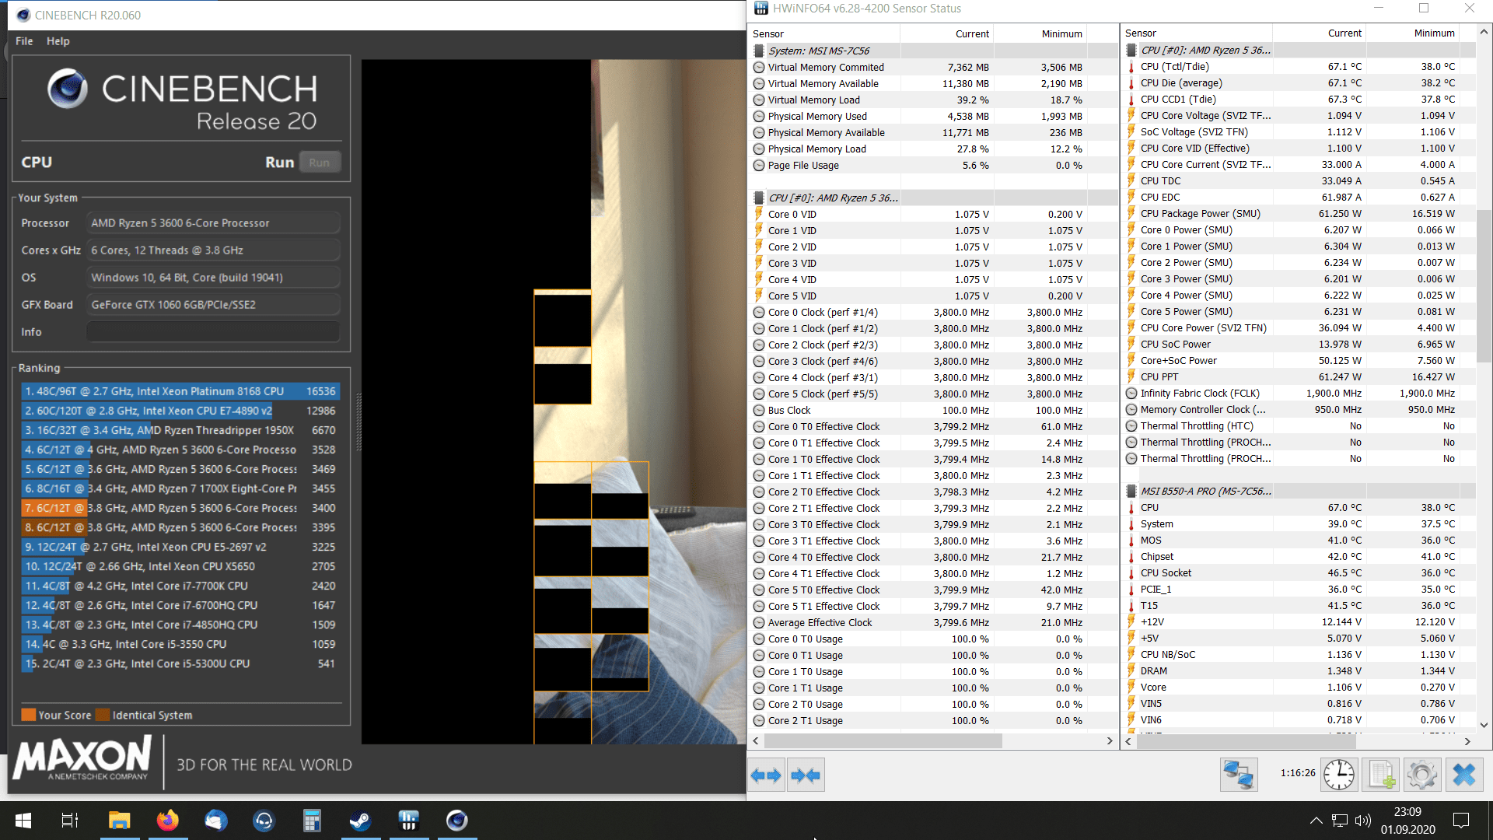Select the Core 0 VID sensor row

click(933, 215)
